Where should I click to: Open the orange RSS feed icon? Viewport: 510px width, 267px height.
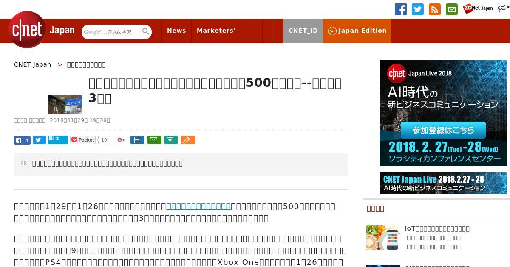[x=435, y=9]
